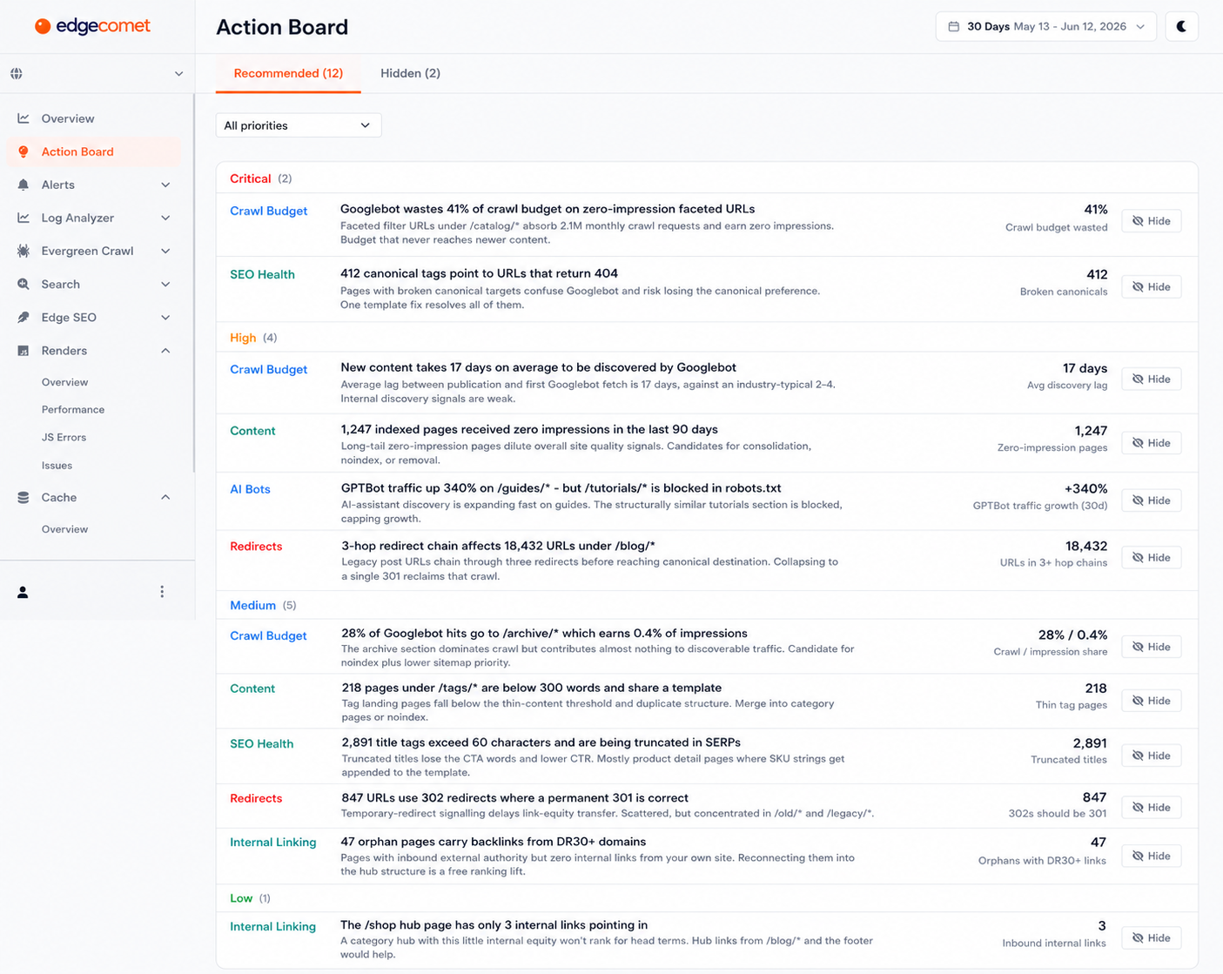
Task: Open JS Errors under Renders
Action: click(x=64, y=437)
